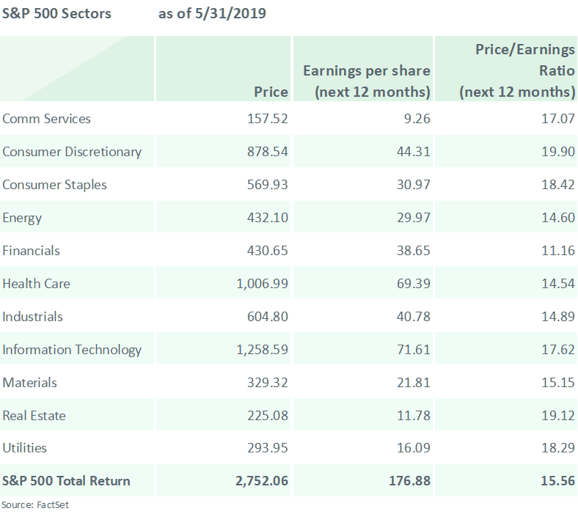This screenshot has height=514, width=578.
Task: Pick Real Estate P/E ratio 19.12
Action: click(558, 416)
